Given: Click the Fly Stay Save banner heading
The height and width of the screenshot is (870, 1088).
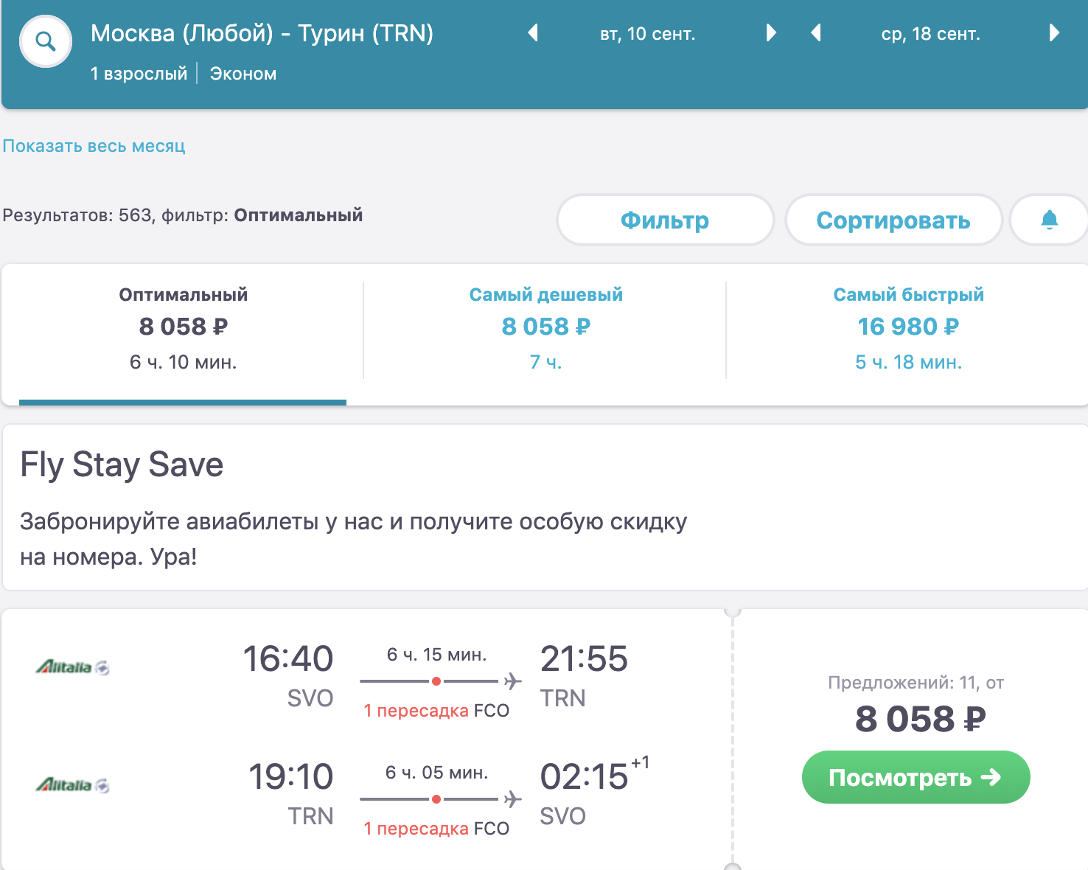Looking at the screenshot, I should (x=122, y=464).
